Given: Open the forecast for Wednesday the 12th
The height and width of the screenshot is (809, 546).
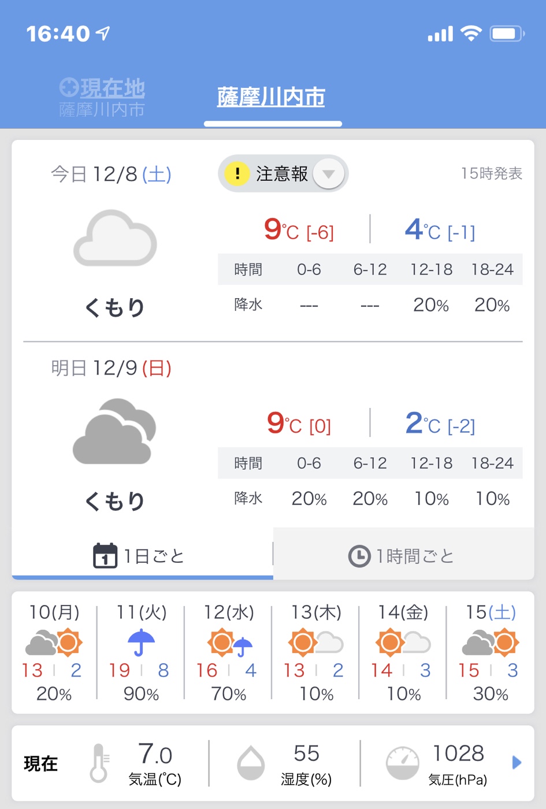Looking at the screenshot, I should 229,653.
